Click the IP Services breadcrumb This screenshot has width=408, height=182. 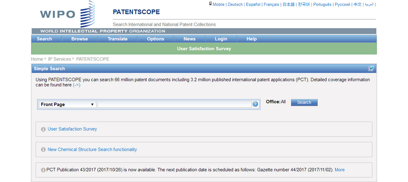pyautogui.click(x=60, y=59)
